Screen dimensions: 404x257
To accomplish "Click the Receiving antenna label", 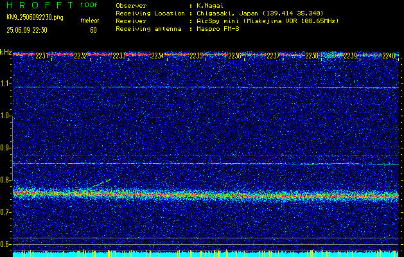I will (148, 29).
